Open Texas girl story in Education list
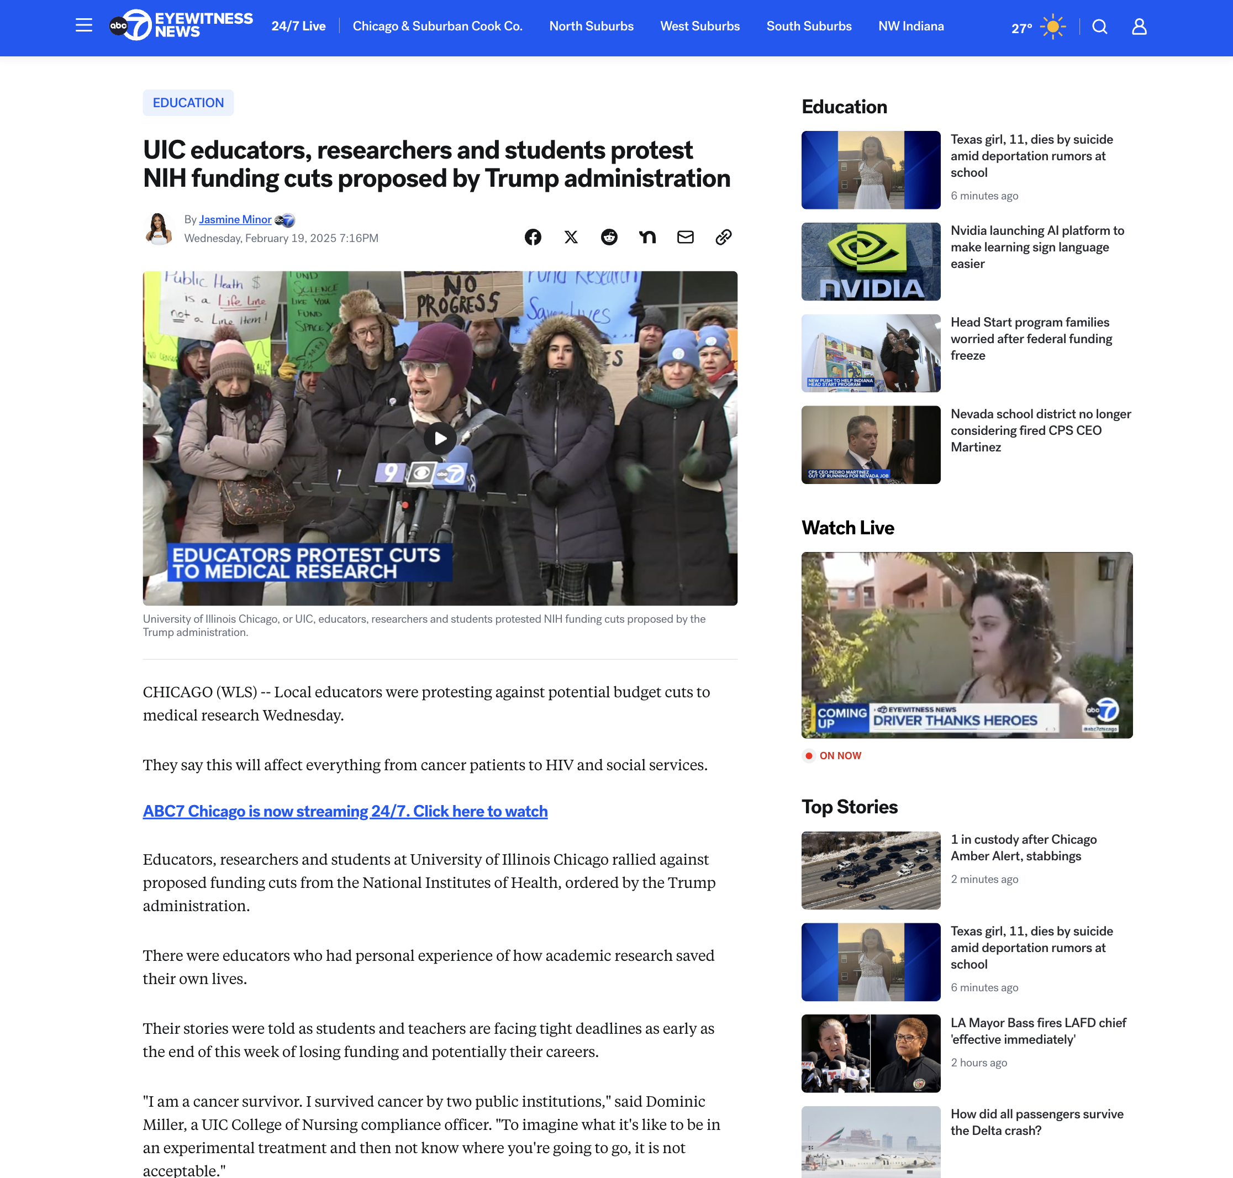This screenshot has height=1178, width=1233. pos(1031,156)
